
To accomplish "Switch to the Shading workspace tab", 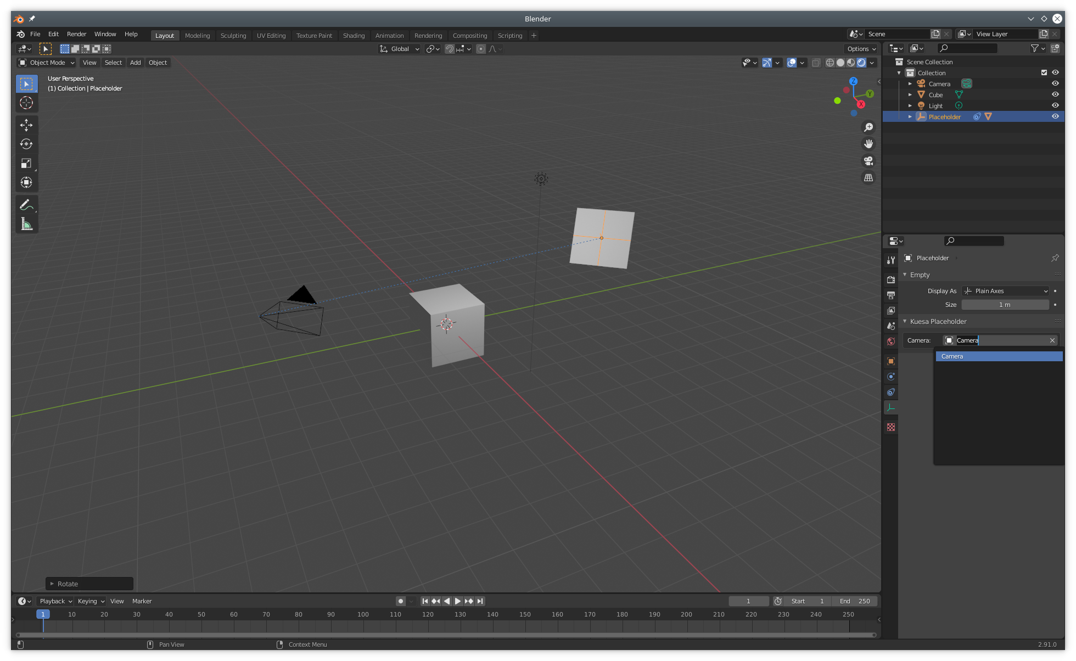I will 354,36.
